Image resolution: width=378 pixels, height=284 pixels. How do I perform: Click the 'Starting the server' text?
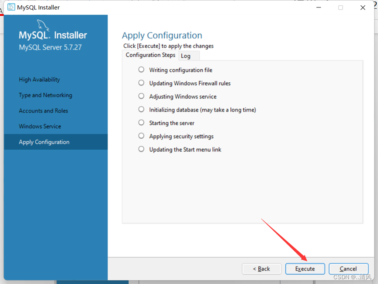[172, 123]
